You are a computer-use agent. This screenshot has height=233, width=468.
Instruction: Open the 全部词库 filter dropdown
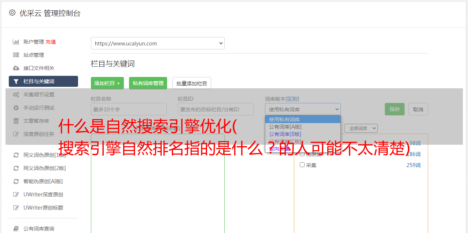click(x=361, y=128)
